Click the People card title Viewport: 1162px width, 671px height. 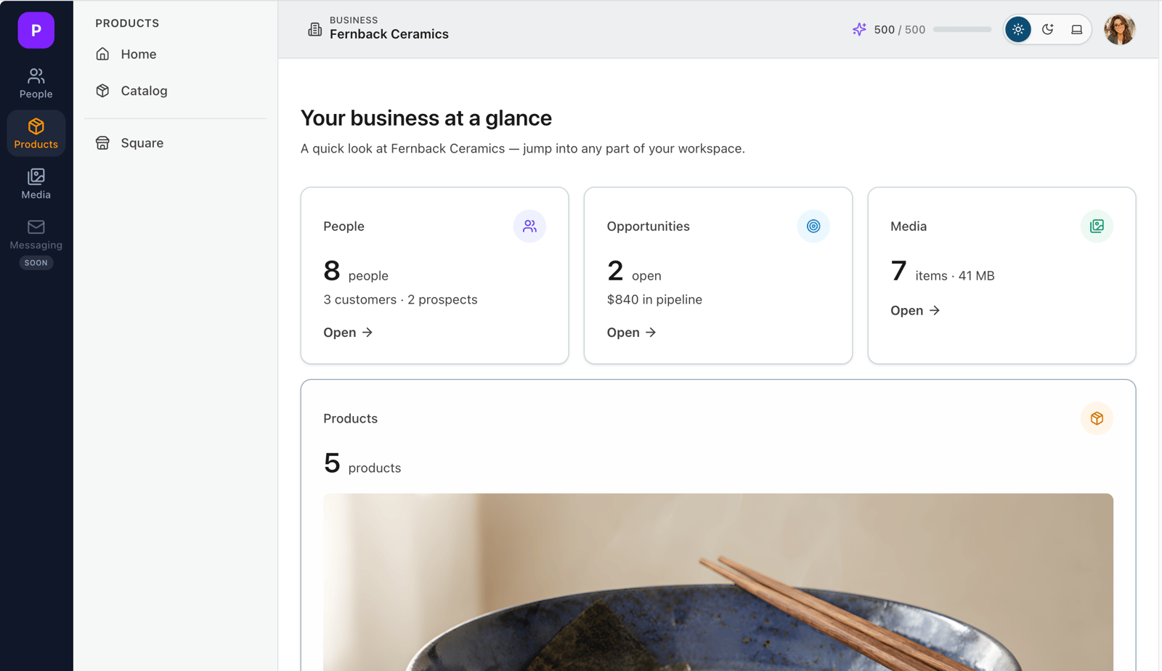coord(344,227)
